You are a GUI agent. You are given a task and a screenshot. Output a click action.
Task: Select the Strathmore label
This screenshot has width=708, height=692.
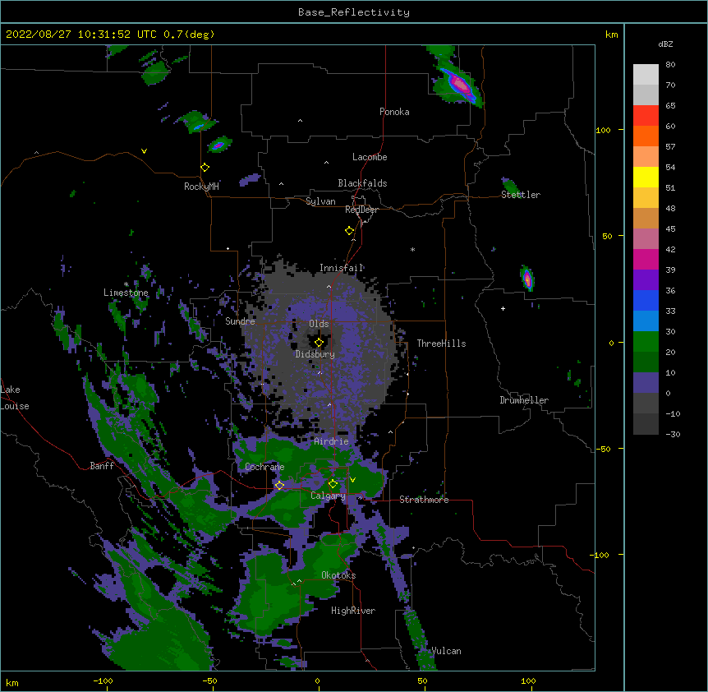[x=424, y=500]
